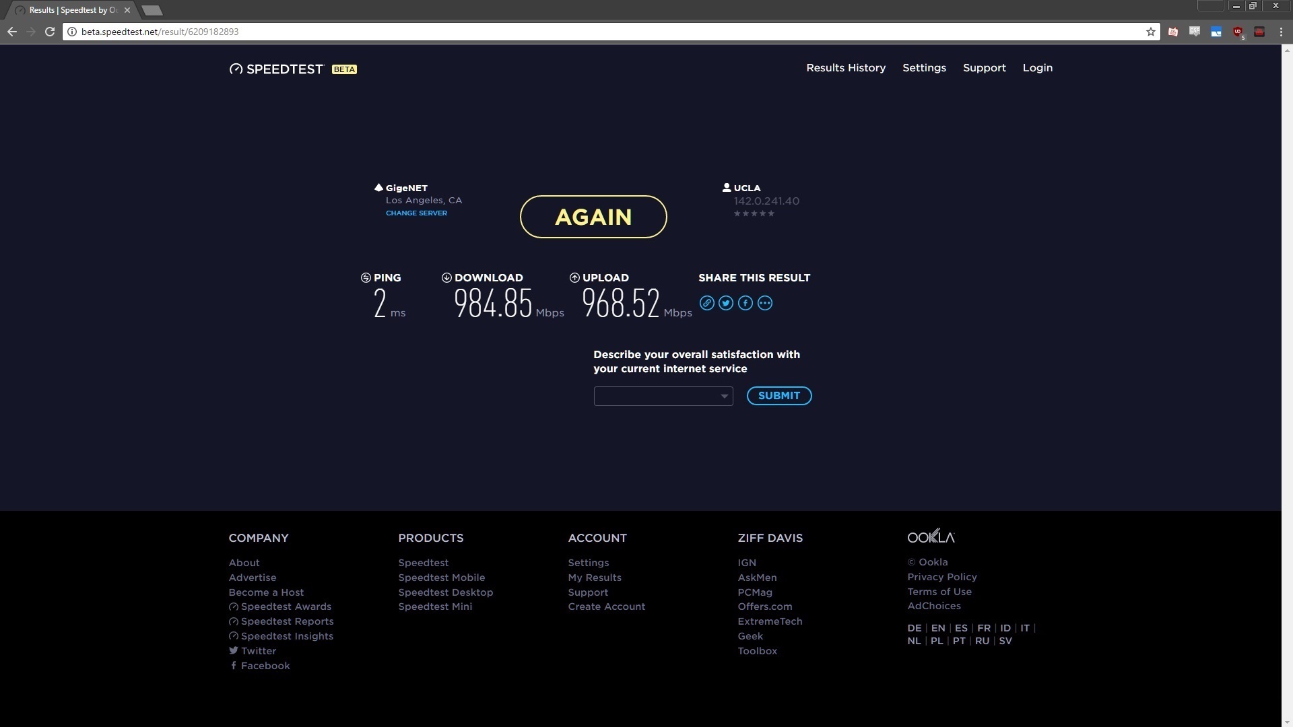Switch language to DE
This screenshot has width=1293, height=727.
click(914, 628)
